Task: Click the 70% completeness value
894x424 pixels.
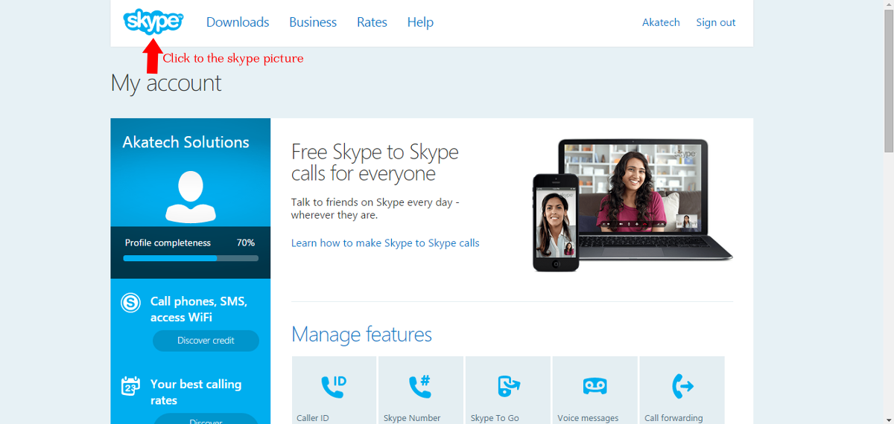Action: pyautogui.click(x=246, y=242)
